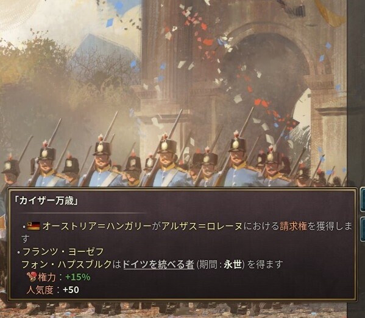Open the underlined ドイツを統べる者 modifier link

pyautogui.click(x=158, y=264)
